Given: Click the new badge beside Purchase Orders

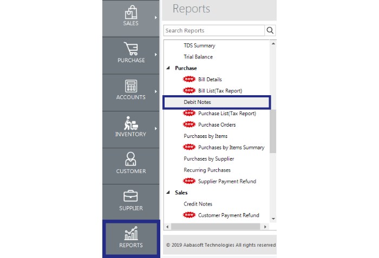Looking at the screenshot, I should click(189, 124).
